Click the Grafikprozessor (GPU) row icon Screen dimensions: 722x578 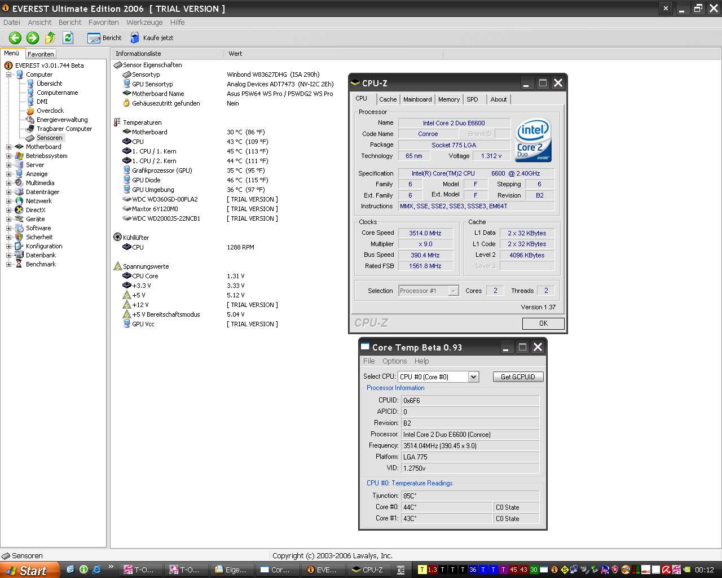[127, 170]
